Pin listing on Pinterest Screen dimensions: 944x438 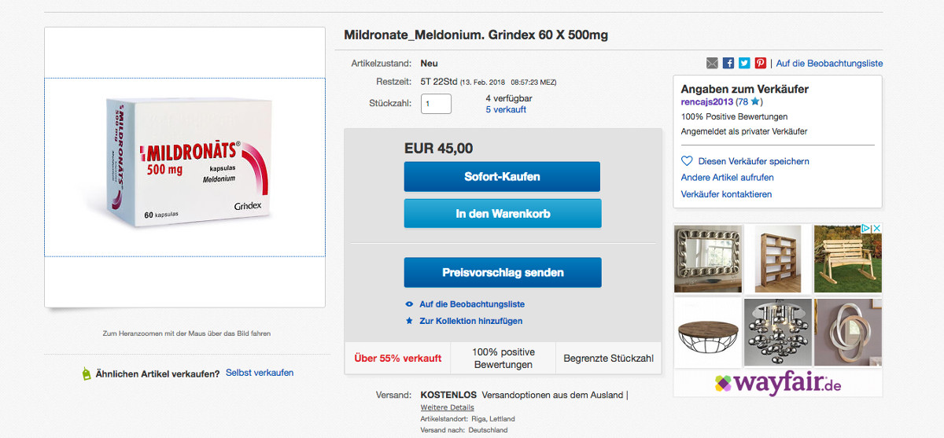pyautogui.click(x=761, y=64)
